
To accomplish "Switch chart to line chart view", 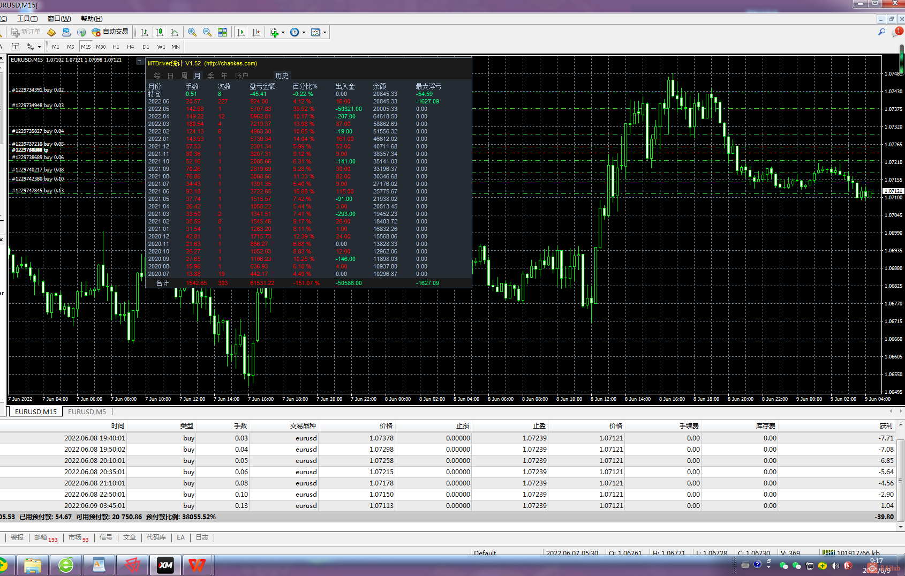I will click(x=175, y=32).
